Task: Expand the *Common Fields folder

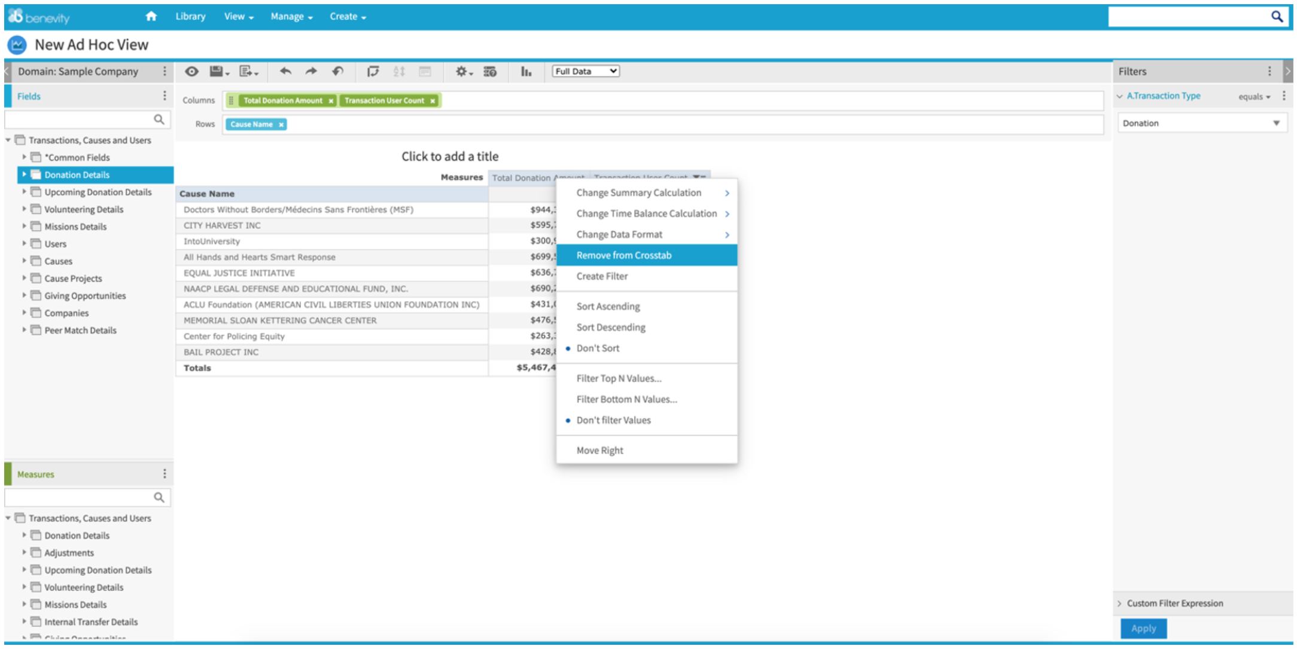Action: pos(24,157)
